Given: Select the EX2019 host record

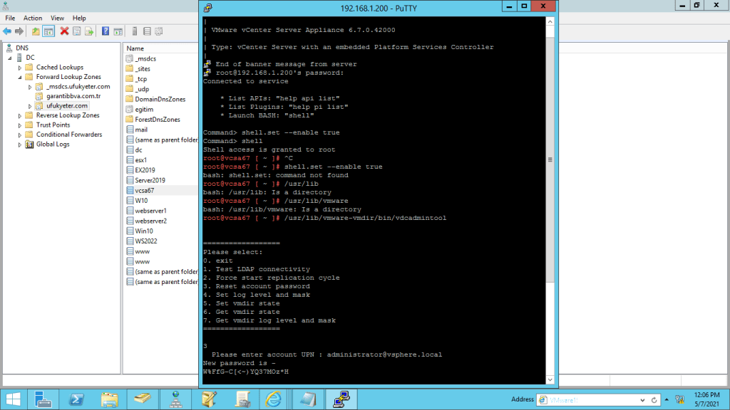Looking at the screenshot, I should click(x=145, y=170).
